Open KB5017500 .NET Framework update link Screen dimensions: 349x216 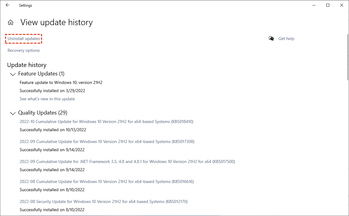click(x=127, y=161)
